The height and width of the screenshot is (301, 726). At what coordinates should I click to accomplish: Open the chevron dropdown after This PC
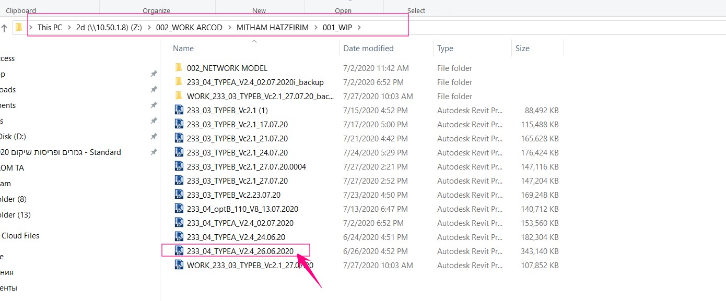tap(69, 27)
